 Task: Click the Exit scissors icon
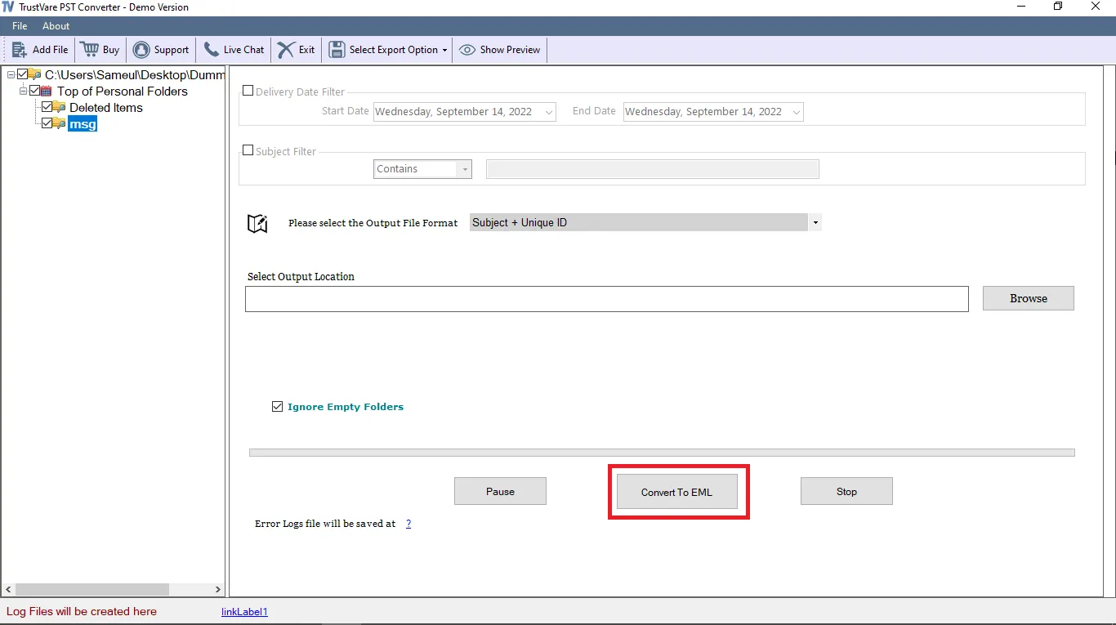[x=284, y=49]
